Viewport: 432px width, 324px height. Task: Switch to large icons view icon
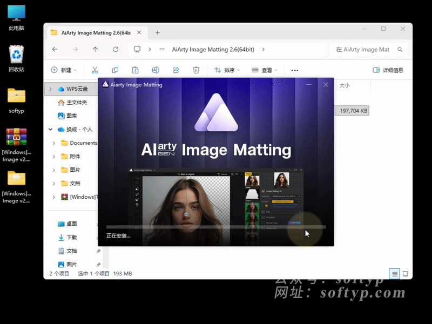(406, 274)
